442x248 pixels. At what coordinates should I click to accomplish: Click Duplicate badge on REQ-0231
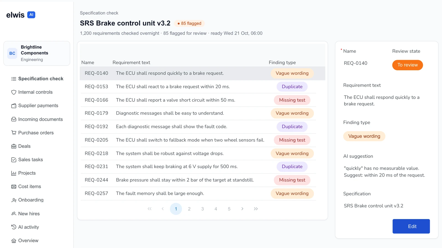292,166
